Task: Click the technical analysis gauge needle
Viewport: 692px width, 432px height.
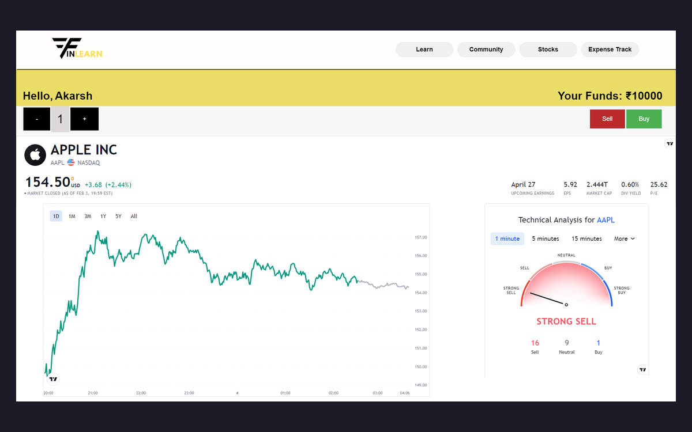Action: coord(548,299)
